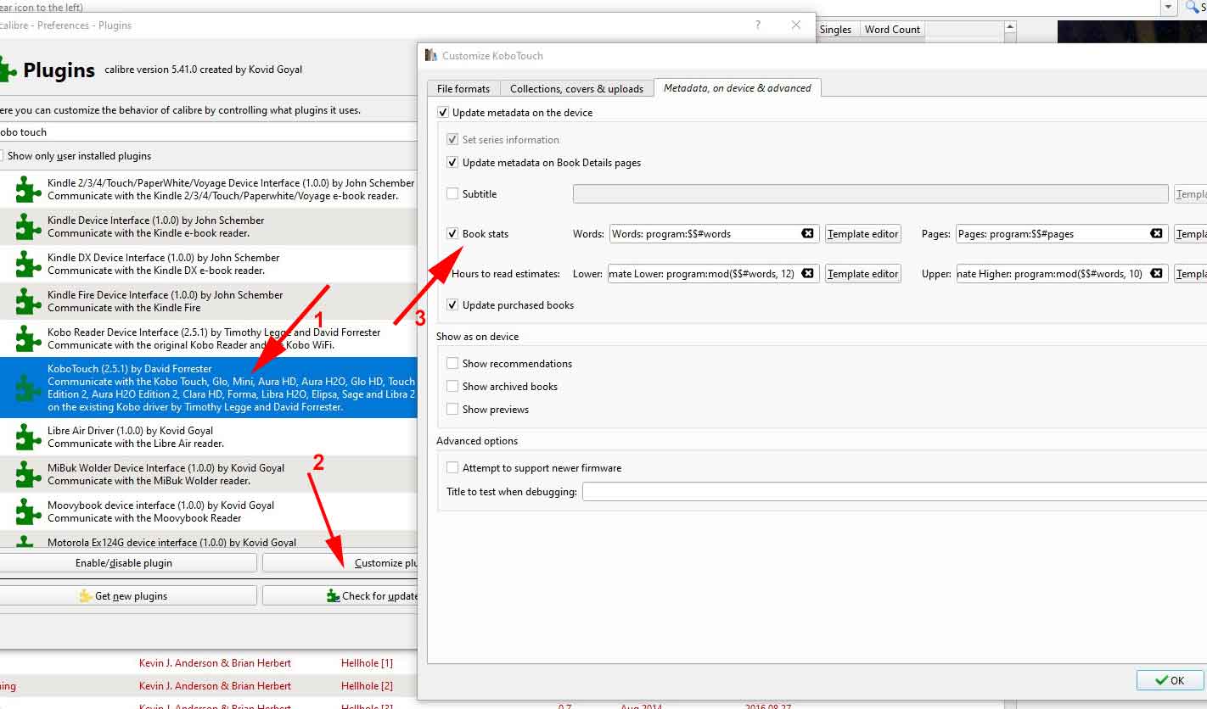
Task: Click the Enable/disable plugin button
Action: click(127, 563)
